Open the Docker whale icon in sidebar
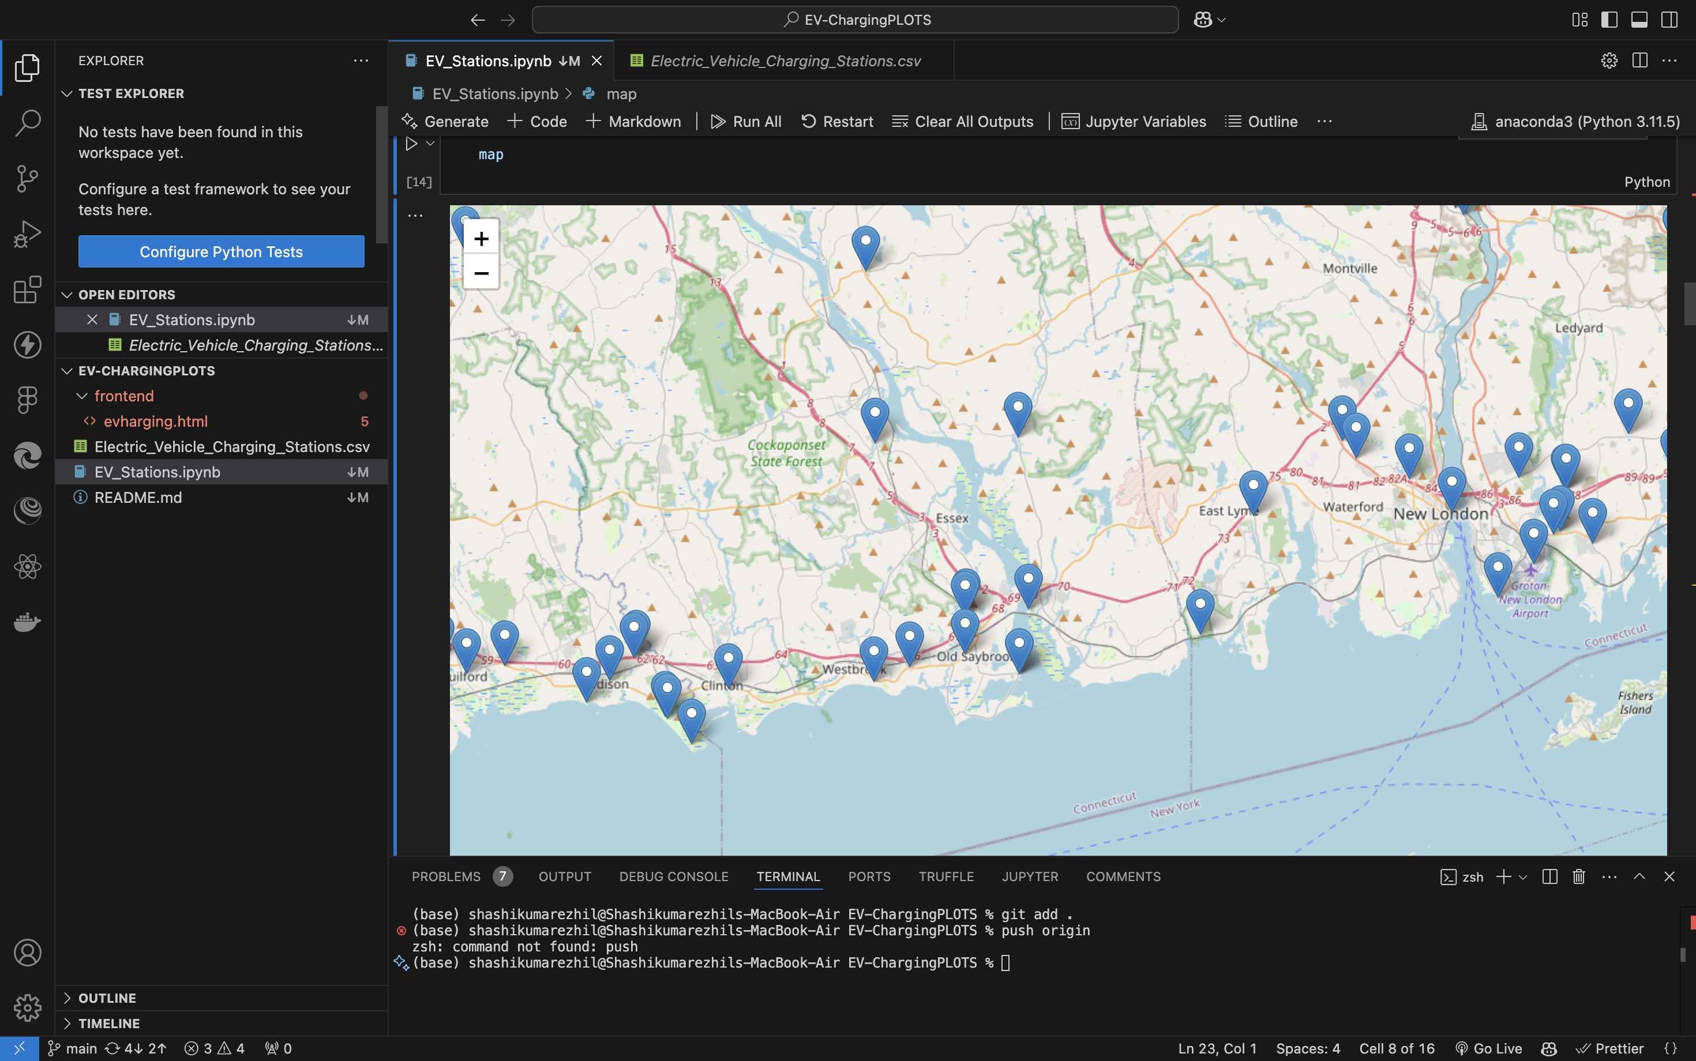The height and width of the screenshot is (1061, 1696). click(x=27, y=622)
